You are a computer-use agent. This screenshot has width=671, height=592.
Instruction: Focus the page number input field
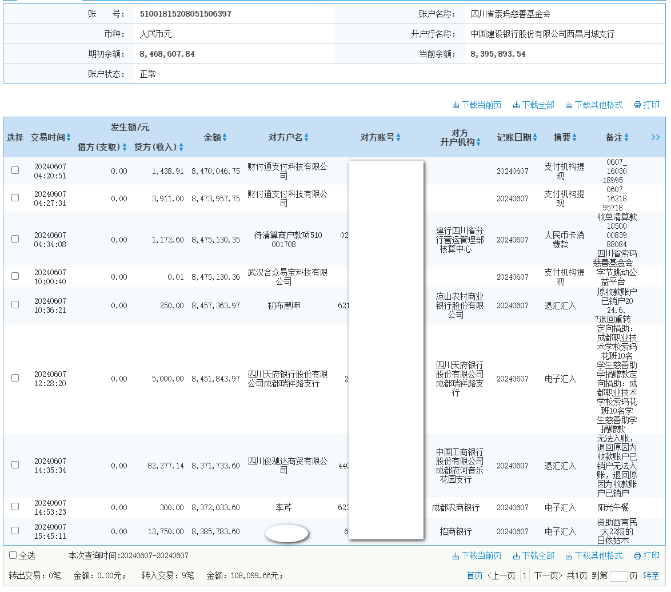pos(618,576)
